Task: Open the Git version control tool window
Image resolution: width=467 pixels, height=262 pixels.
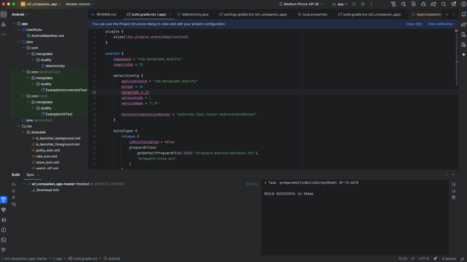Action: 4,250
